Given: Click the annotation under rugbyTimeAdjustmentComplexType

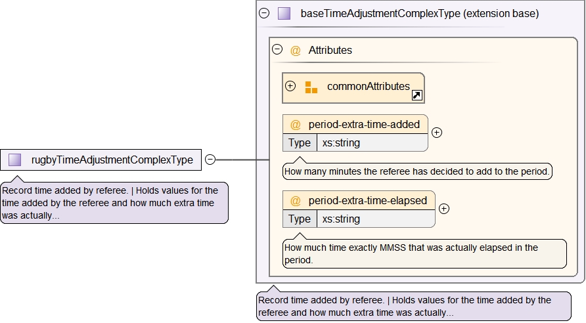Looking at the screenshot, I should (114, 203).
